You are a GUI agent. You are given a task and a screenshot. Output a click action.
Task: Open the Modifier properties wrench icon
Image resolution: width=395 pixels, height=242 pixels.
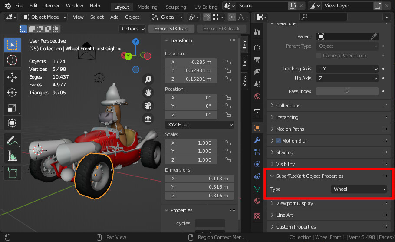coord(257,140)
